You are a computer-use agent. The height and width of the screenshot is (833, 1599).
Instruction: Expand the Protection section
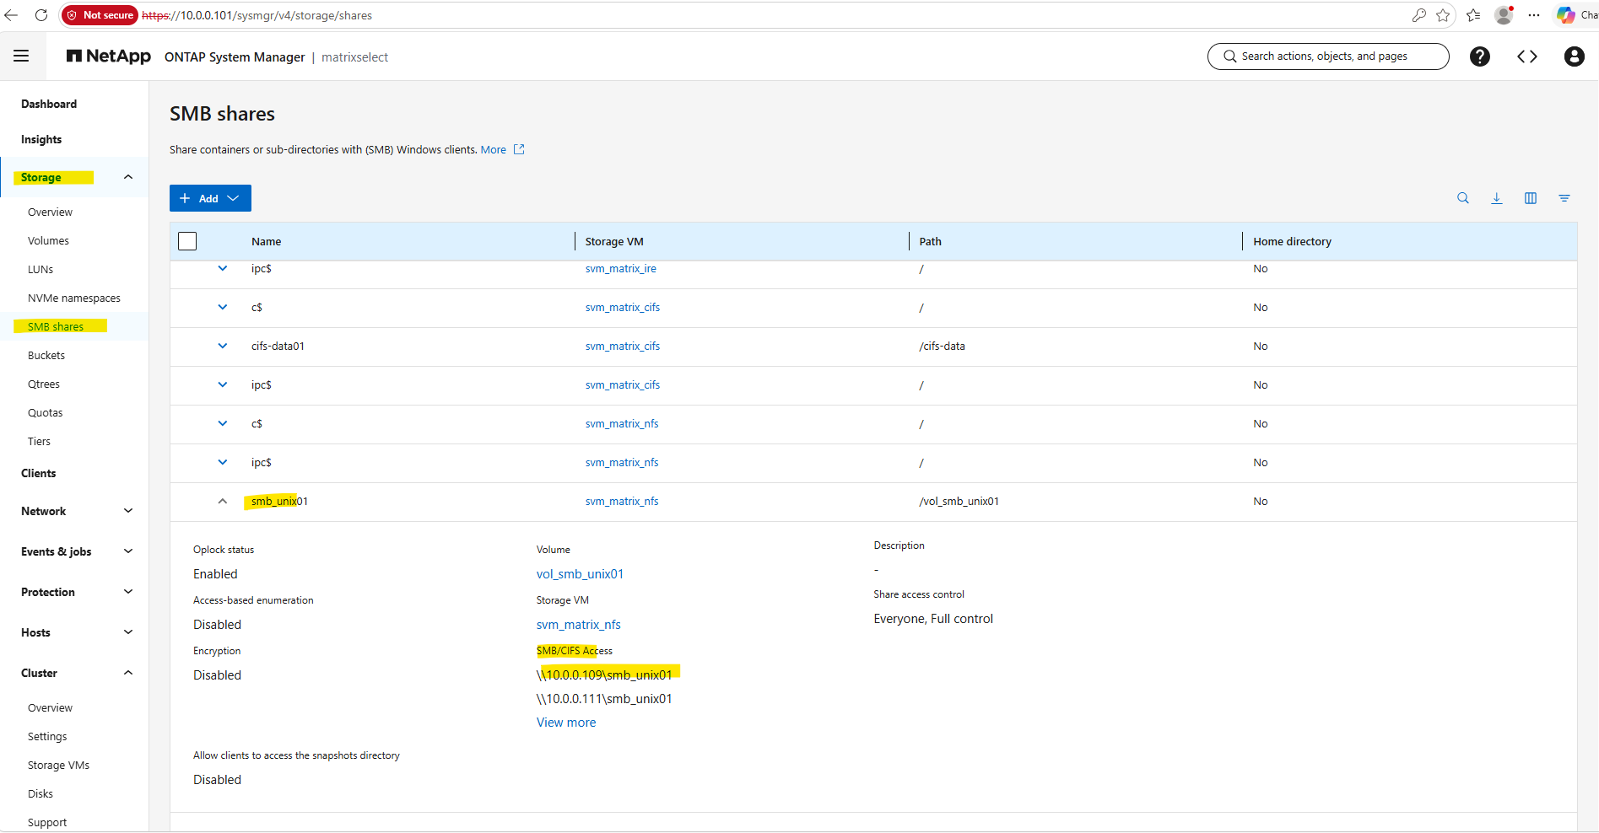pyautogui.click(x=128, y=592)
